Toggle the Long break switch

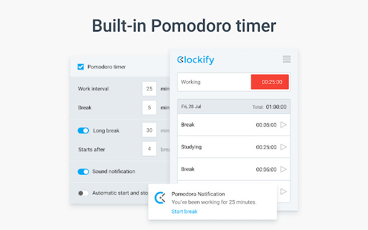(x=83, y=131)
